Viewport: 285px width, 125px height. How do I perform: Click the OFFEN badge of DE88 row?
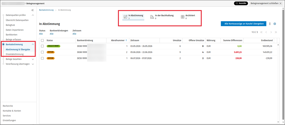[x=51, y=52]
